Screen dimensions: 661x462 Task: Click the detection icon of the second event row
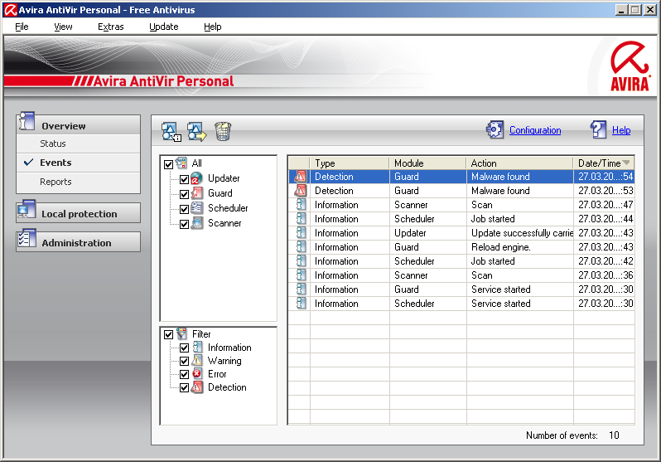coord(300,191)
